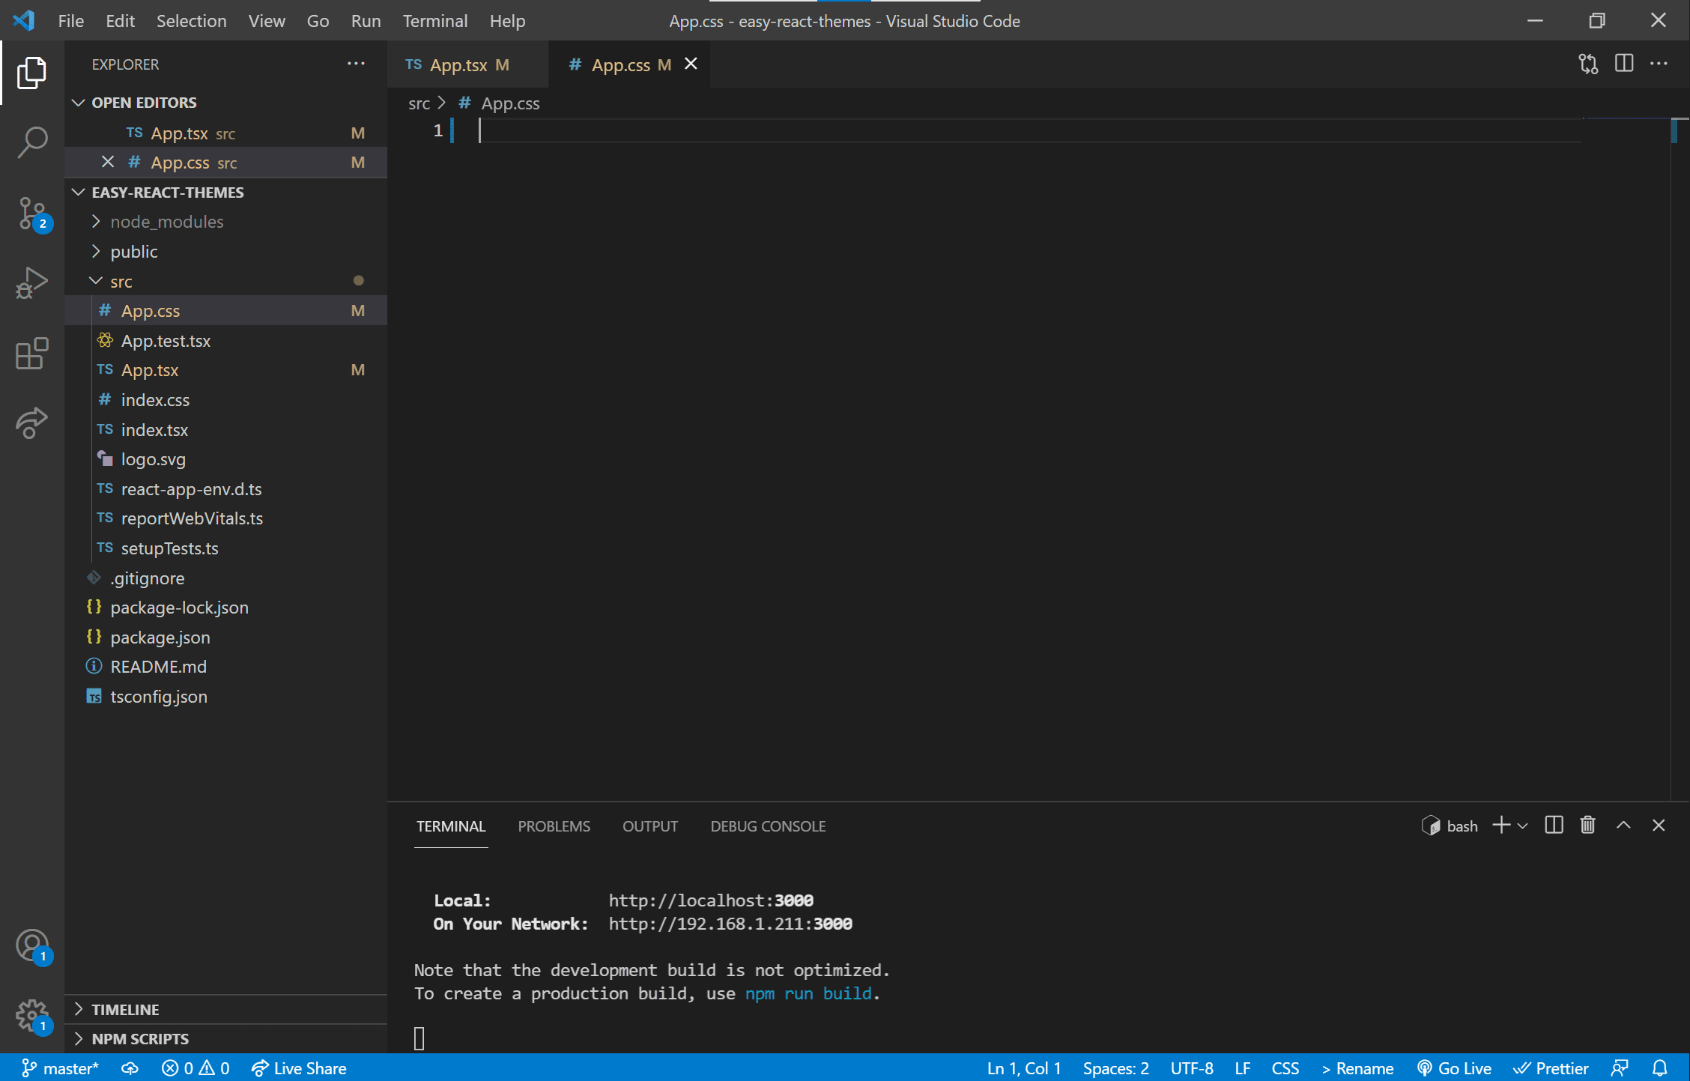Open the File menu

pos(71,21)
